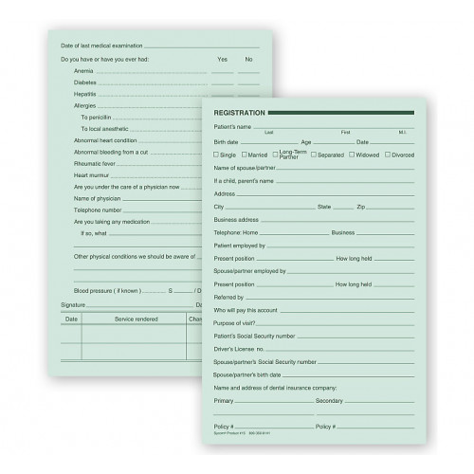Click the Date column header in services table
474x474 pixels.
[x=71, y=319]
